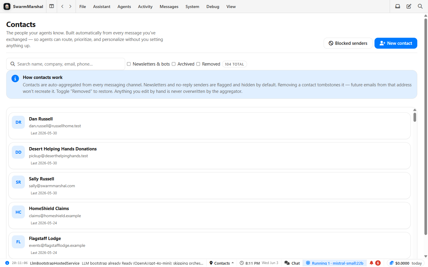Screen dimensions: 428x267
Task: Expand the Contacts location dropdown in status bar
Action: pos(222,263)
